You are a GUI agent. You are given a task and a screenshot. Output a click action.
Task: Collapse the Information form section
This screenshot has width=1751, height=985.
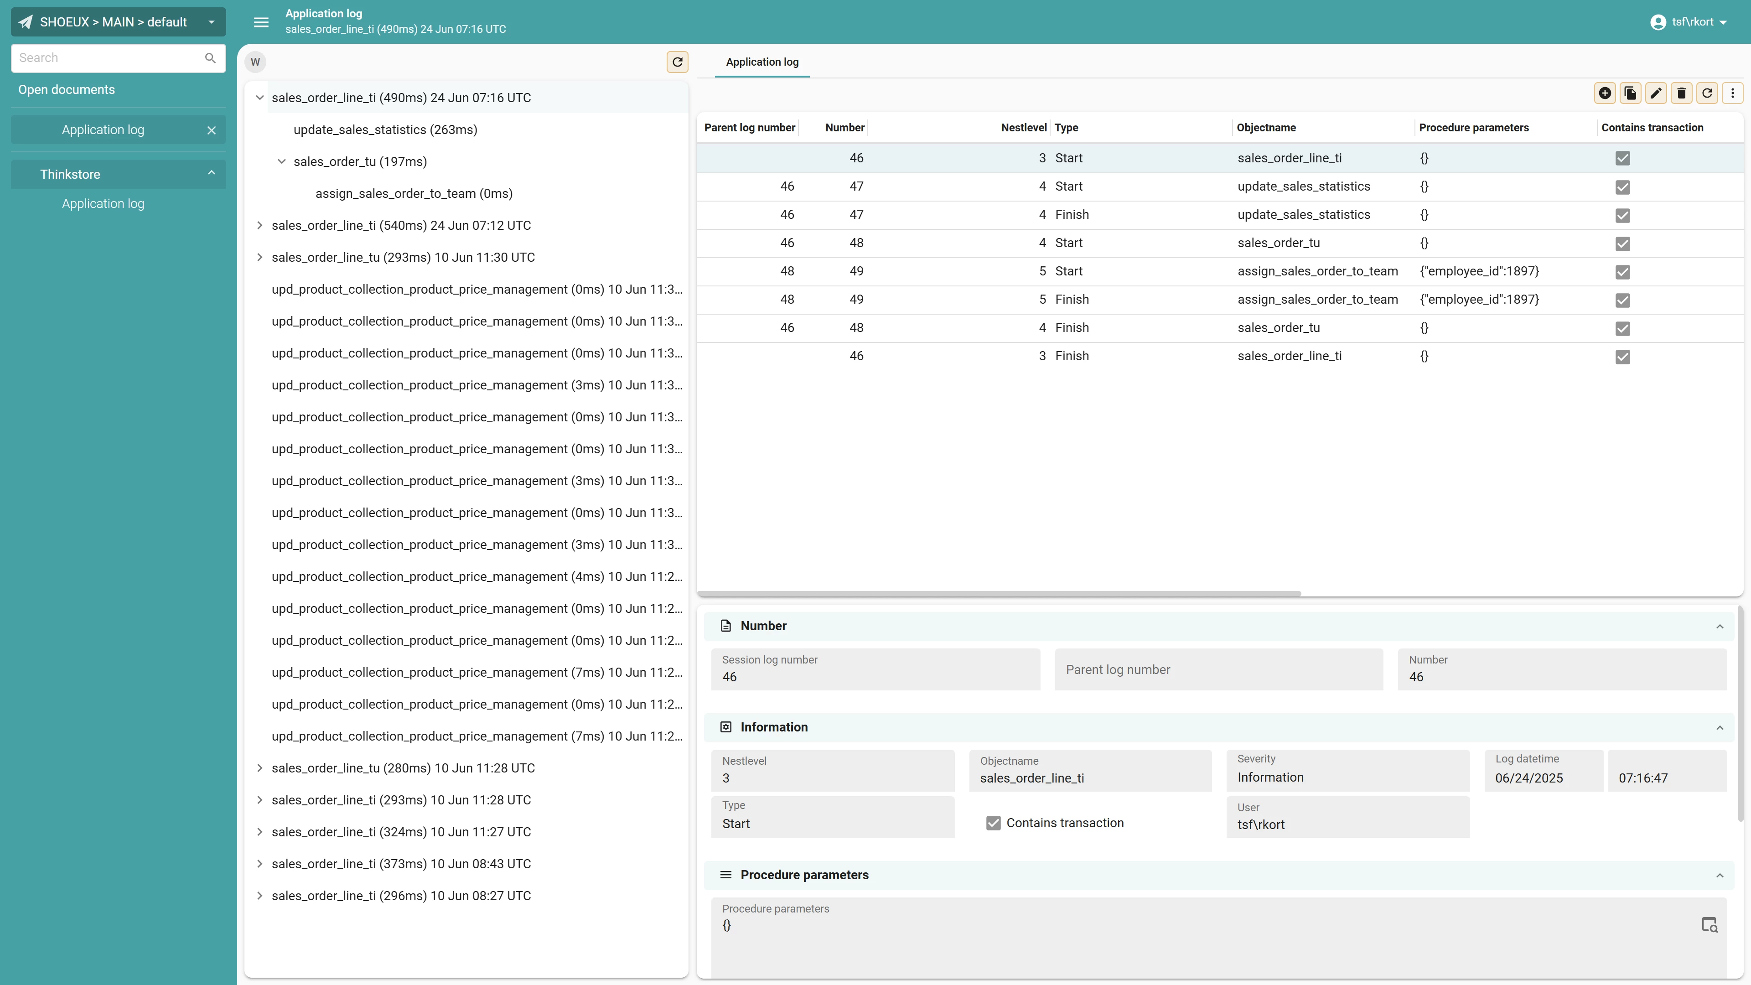(x=1719, y=727)
